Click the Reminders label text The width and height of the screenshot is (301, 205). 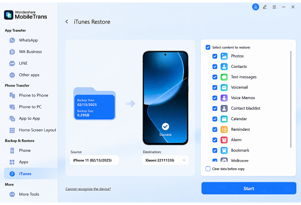click(x=240, y=129)
